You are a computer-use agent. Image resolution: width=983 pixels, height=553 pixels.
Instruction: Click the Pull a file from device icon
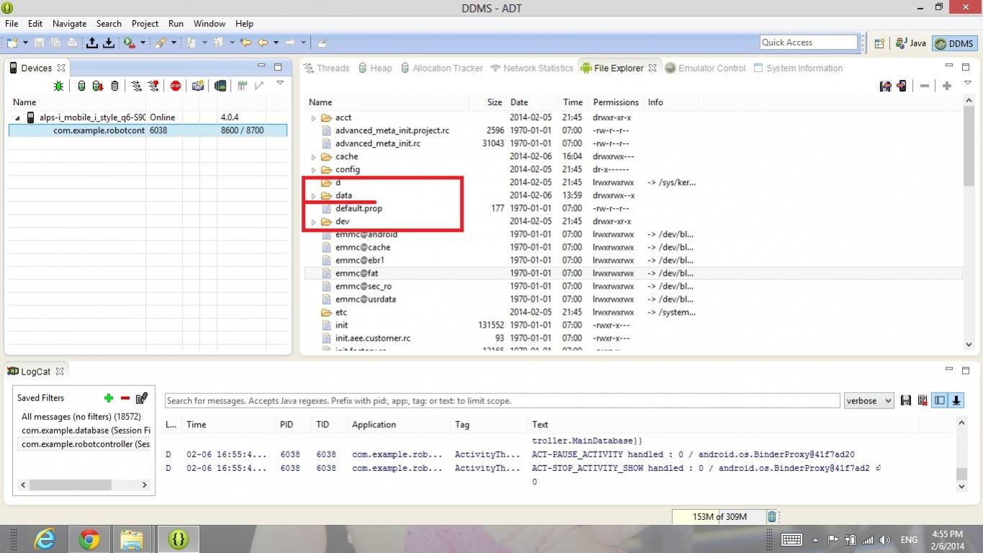[886, 86]
